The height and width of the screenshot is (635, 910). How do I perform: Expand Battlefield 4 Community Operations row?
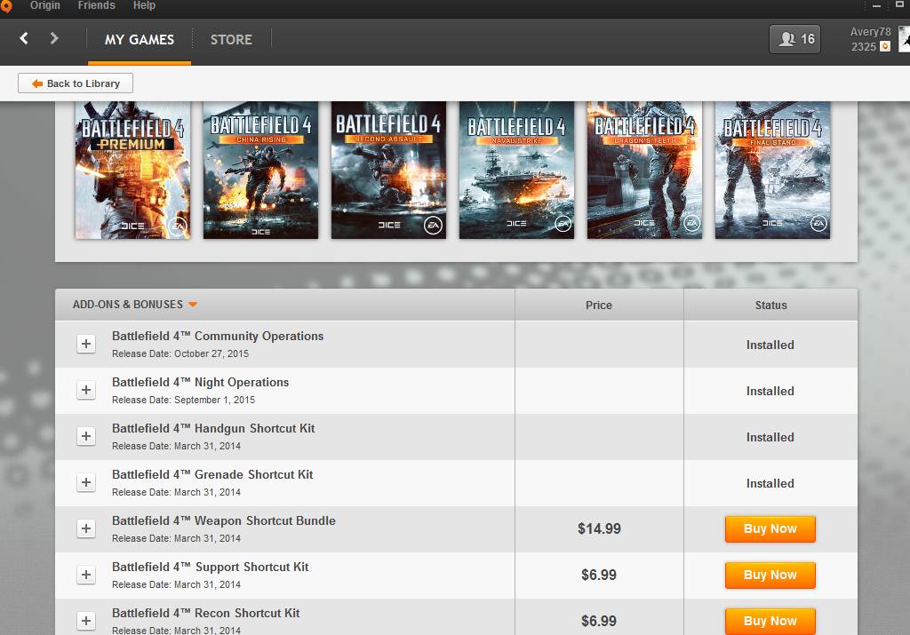(x=86, y=345)
